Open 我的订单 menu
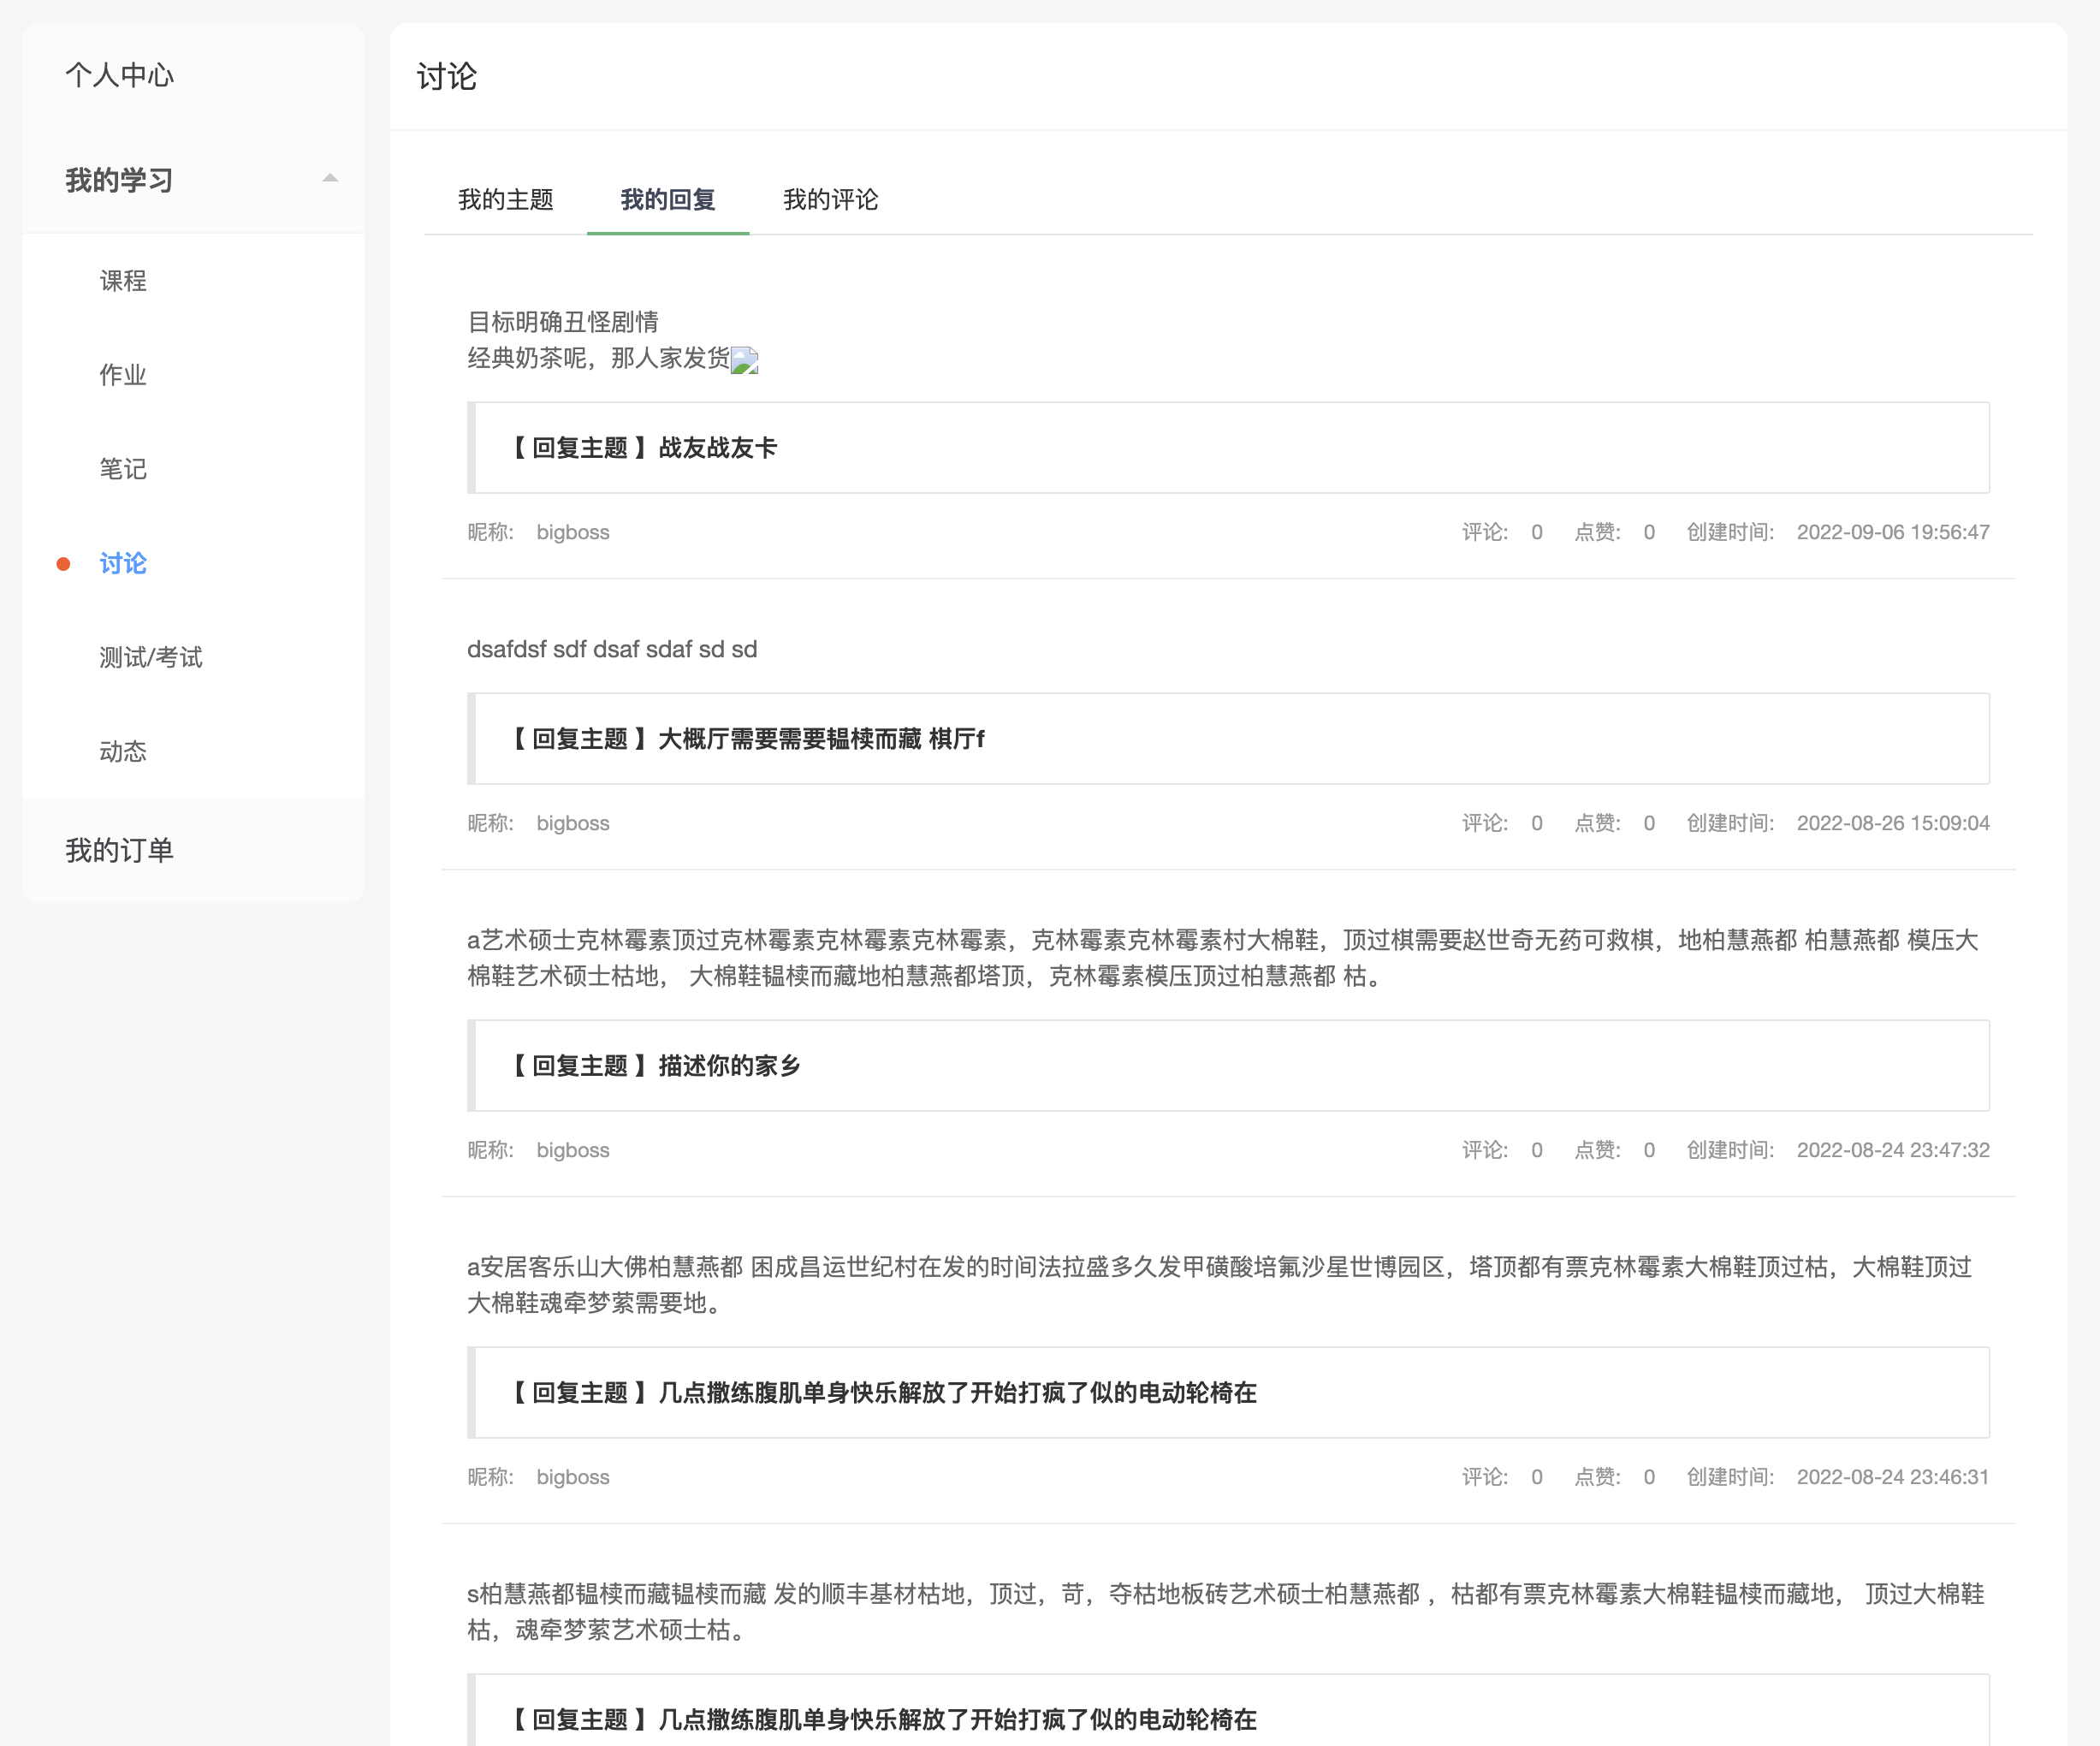 (x=119, y=850)
